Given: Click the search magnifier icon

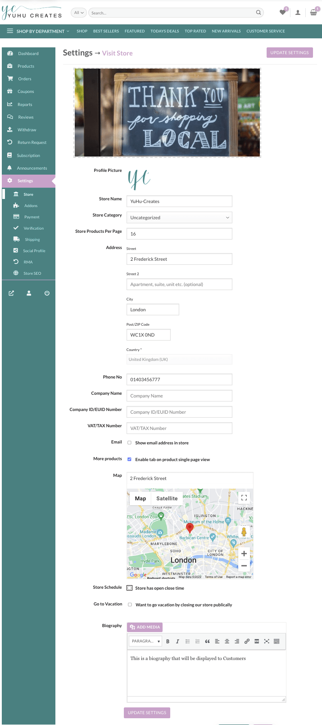Looking at the screenshot, I should tap(259, 13).
